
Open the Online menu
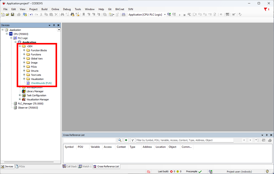[x=55, y=9]
